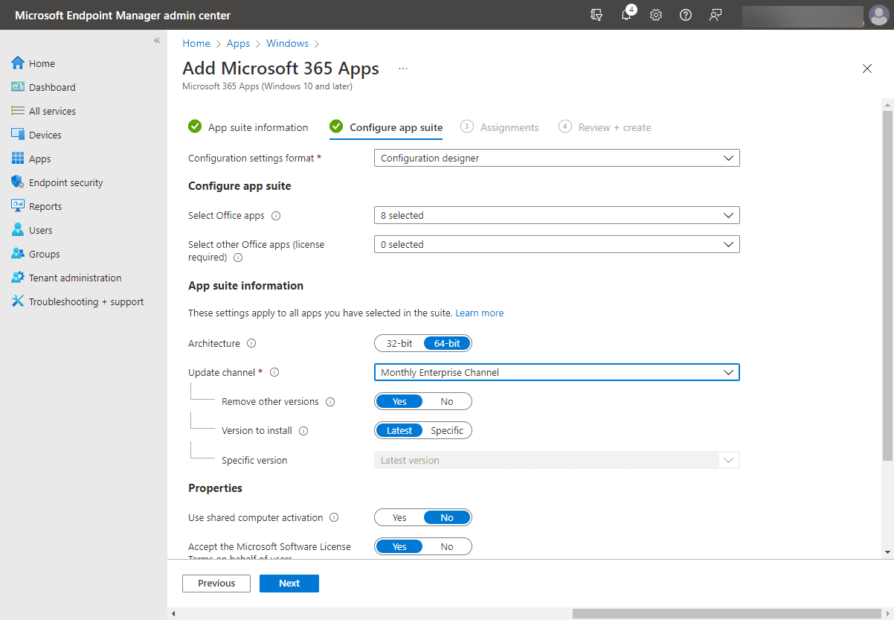Open the Update channel dropdown
This screenshot has height=620, width=894.
point(556,371)
